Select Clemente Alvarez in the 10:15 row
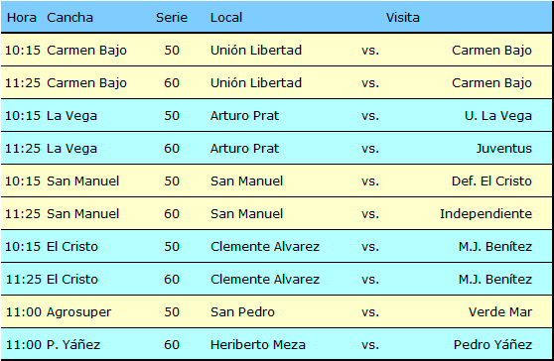The width and height of the screenshot is (554, 361). tap(265, 246)
